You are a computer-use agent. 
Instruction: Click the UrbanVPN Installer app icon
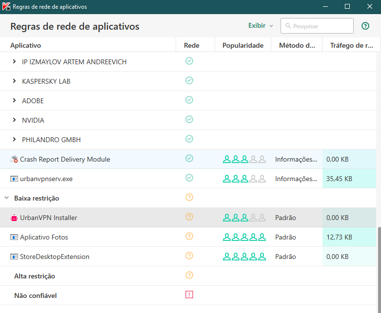click(14, 218)
